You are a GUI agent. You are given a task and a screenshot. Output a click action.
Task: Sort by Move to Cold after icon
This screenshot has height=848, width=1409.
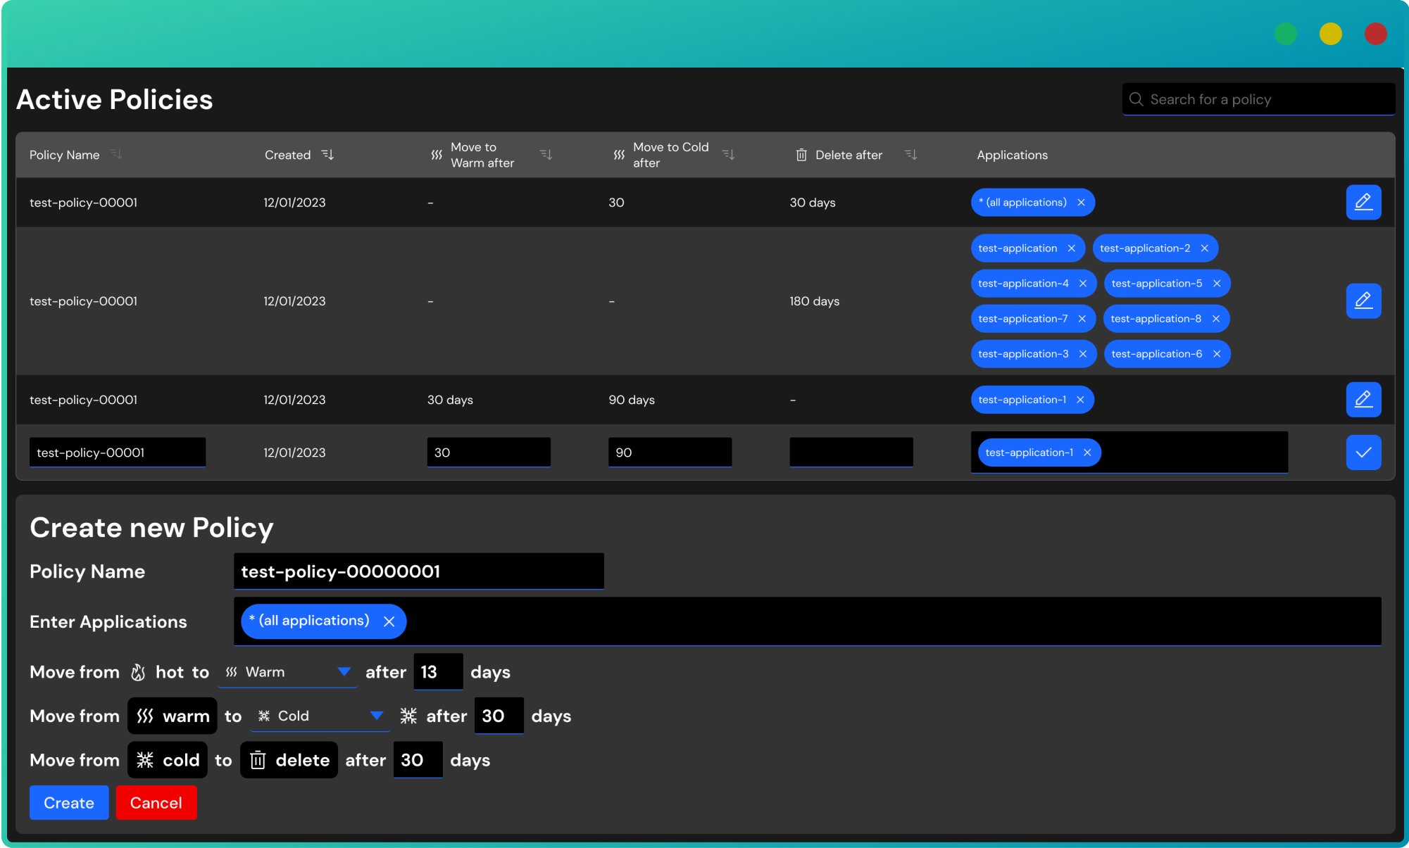[729, 154]
